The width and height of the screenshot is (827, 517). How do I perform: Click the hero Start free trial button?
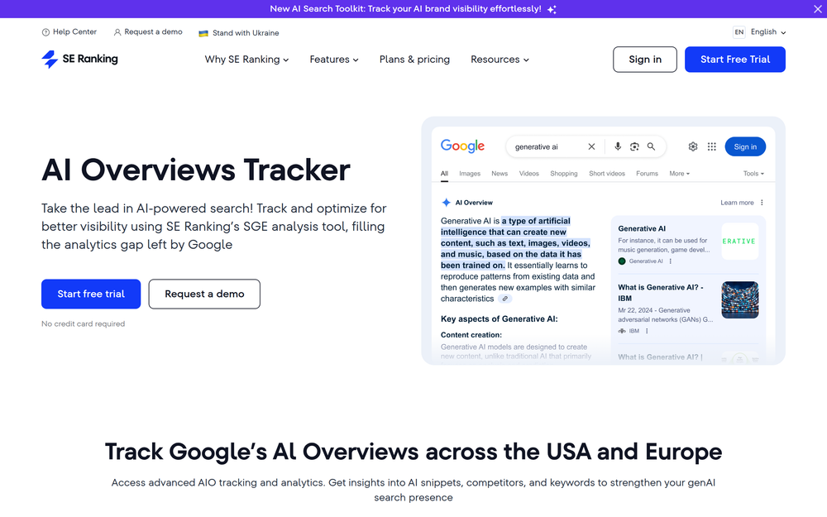click(91, 294)
